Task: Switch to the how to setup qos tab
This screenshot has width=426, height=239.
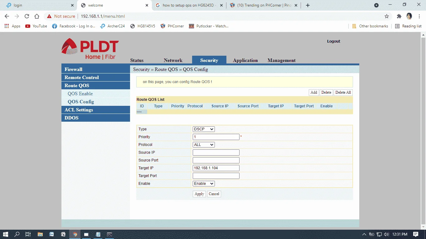Action: coord(189,5)
